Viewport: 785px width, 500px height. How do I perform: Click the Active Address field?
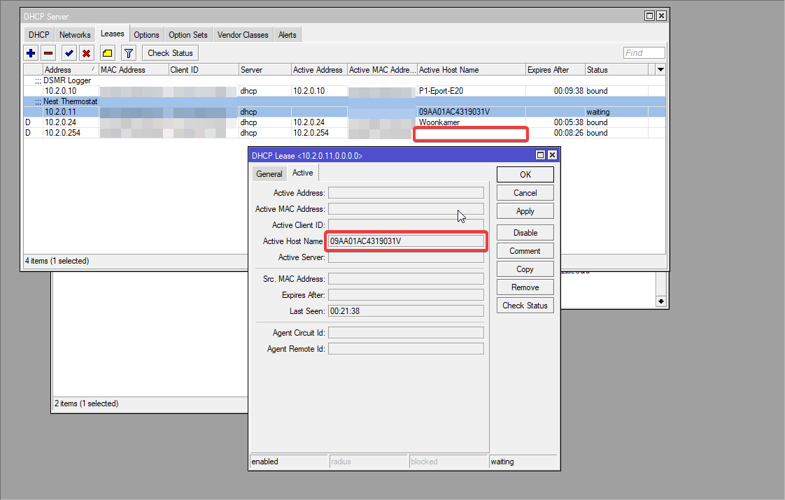(406, 193)
